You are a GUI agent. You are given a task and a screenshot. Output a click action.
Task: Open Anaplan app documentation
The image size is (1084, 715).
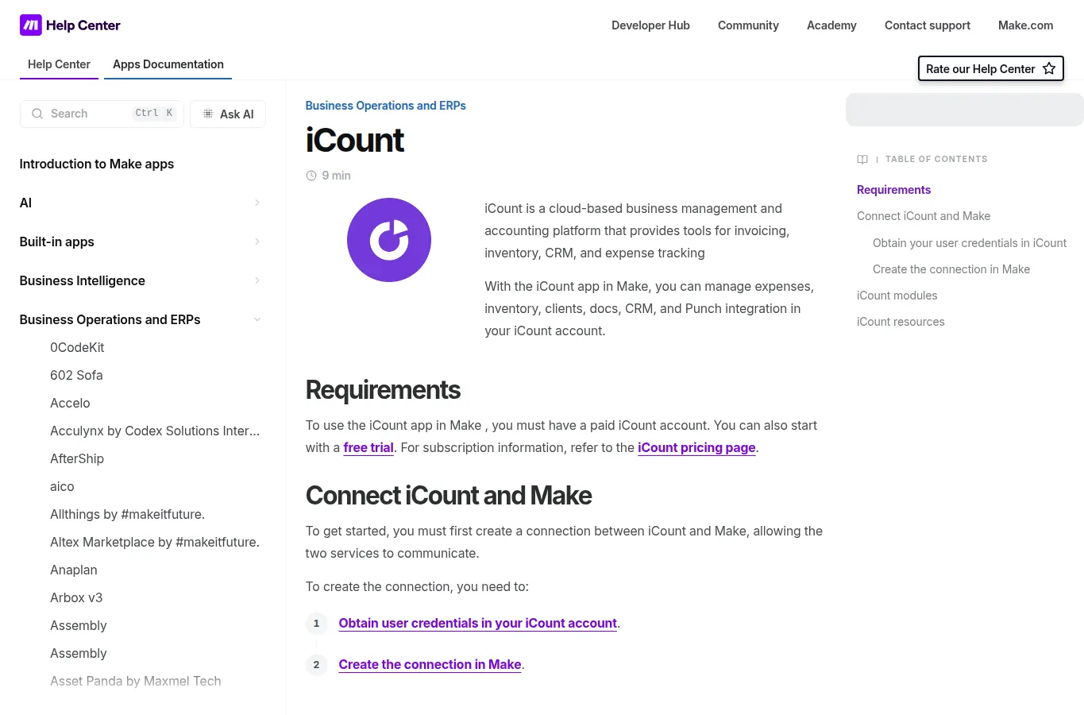pos(74,570)
